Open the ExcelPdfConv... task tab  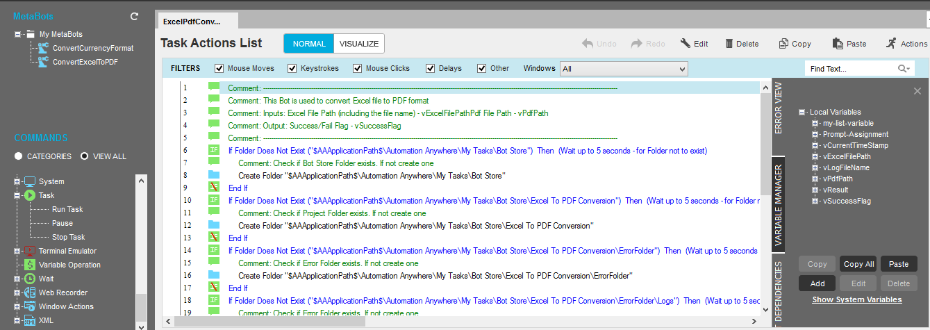[x=197, y=22]
